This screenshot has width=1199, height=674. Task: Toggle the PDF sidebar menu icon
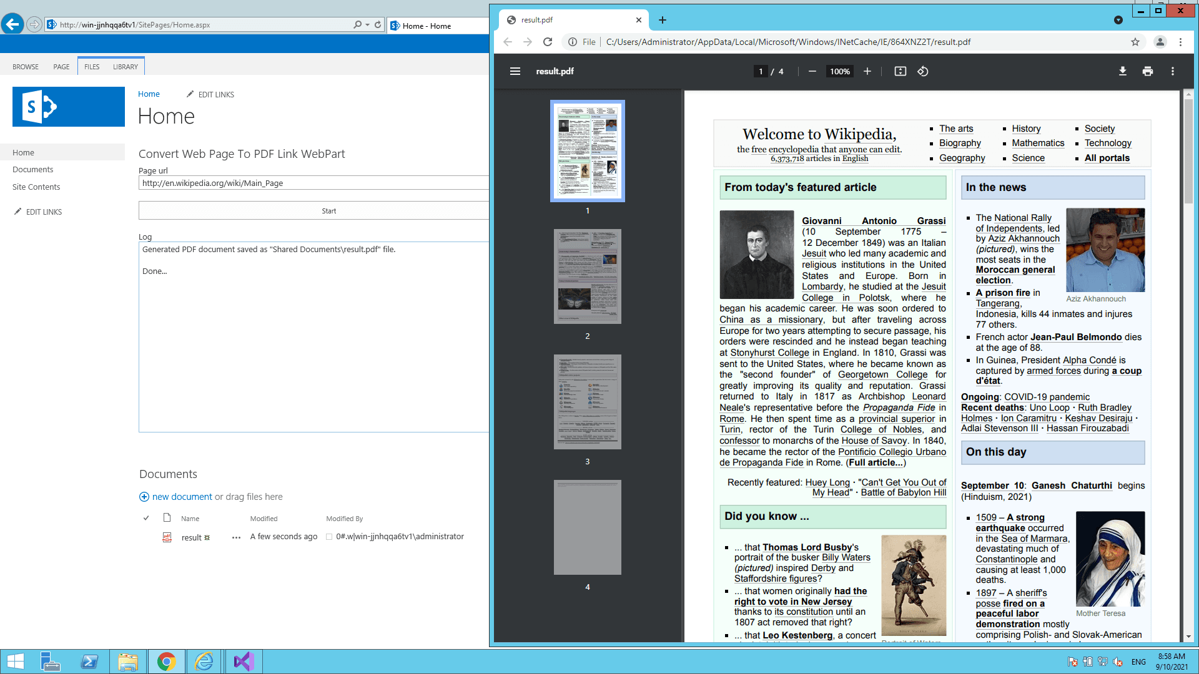(x=515, y=71)
